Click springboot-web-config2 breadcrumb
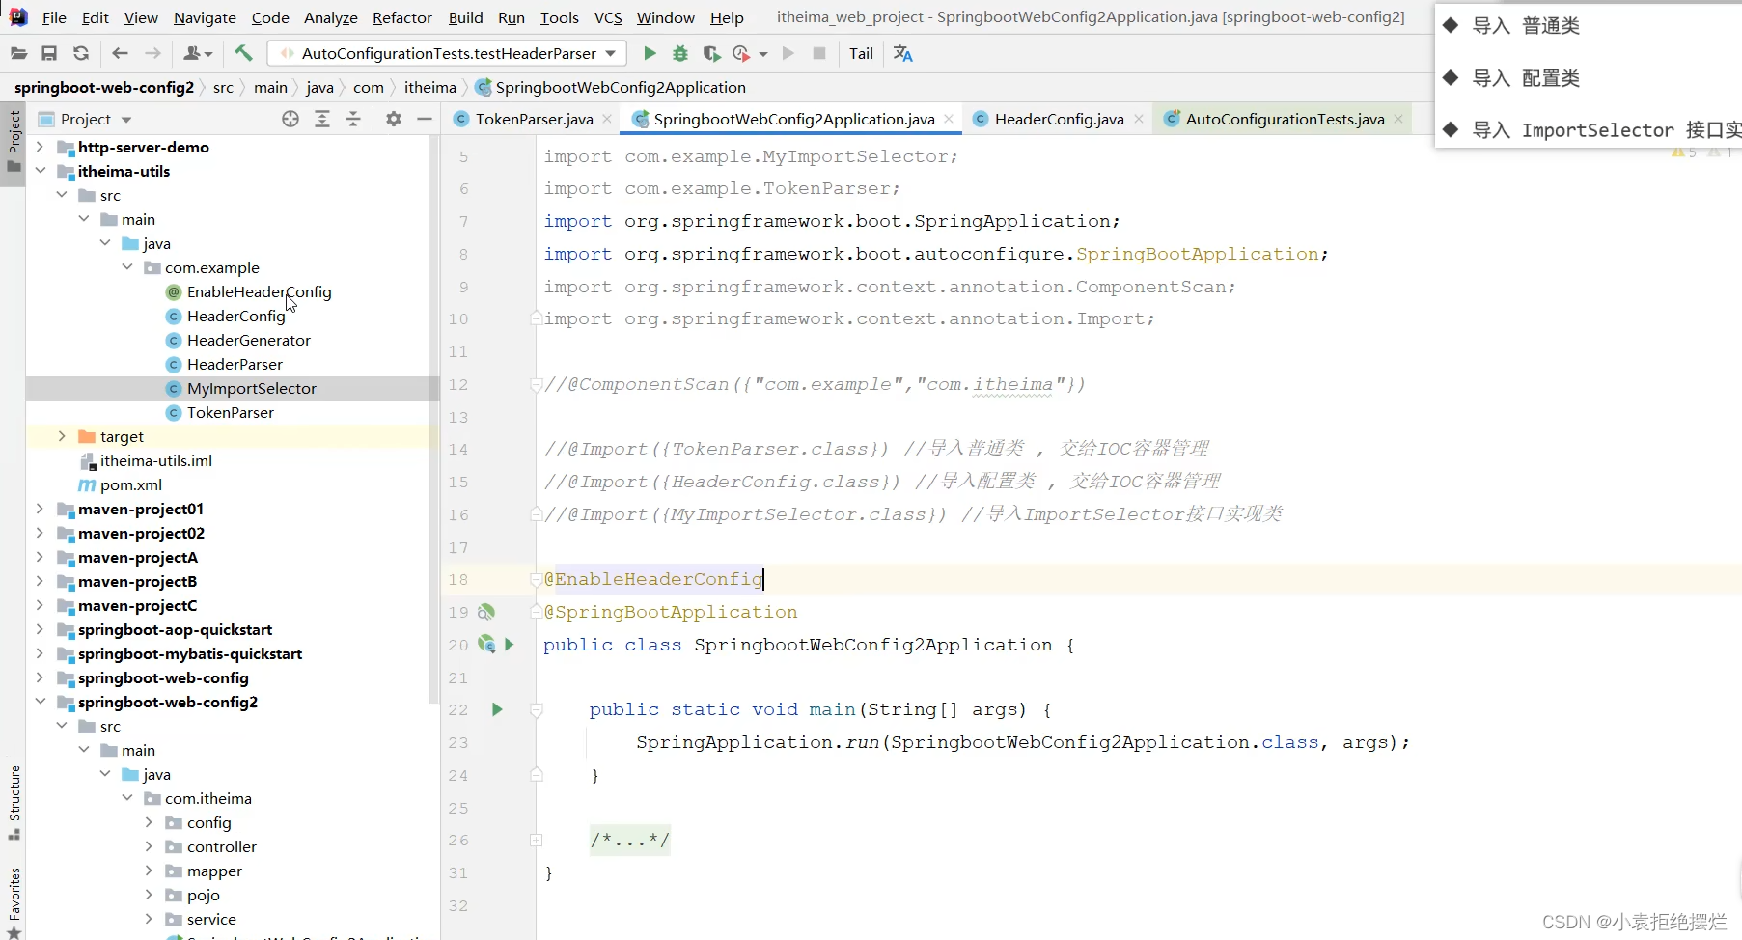This screenshot has width=1742, height=940. coord(104,87)
